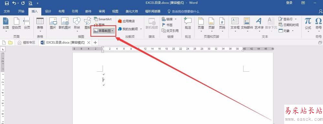The image size is (323, 124).
Task: Redo the last action
Action: tap(23, 3)
